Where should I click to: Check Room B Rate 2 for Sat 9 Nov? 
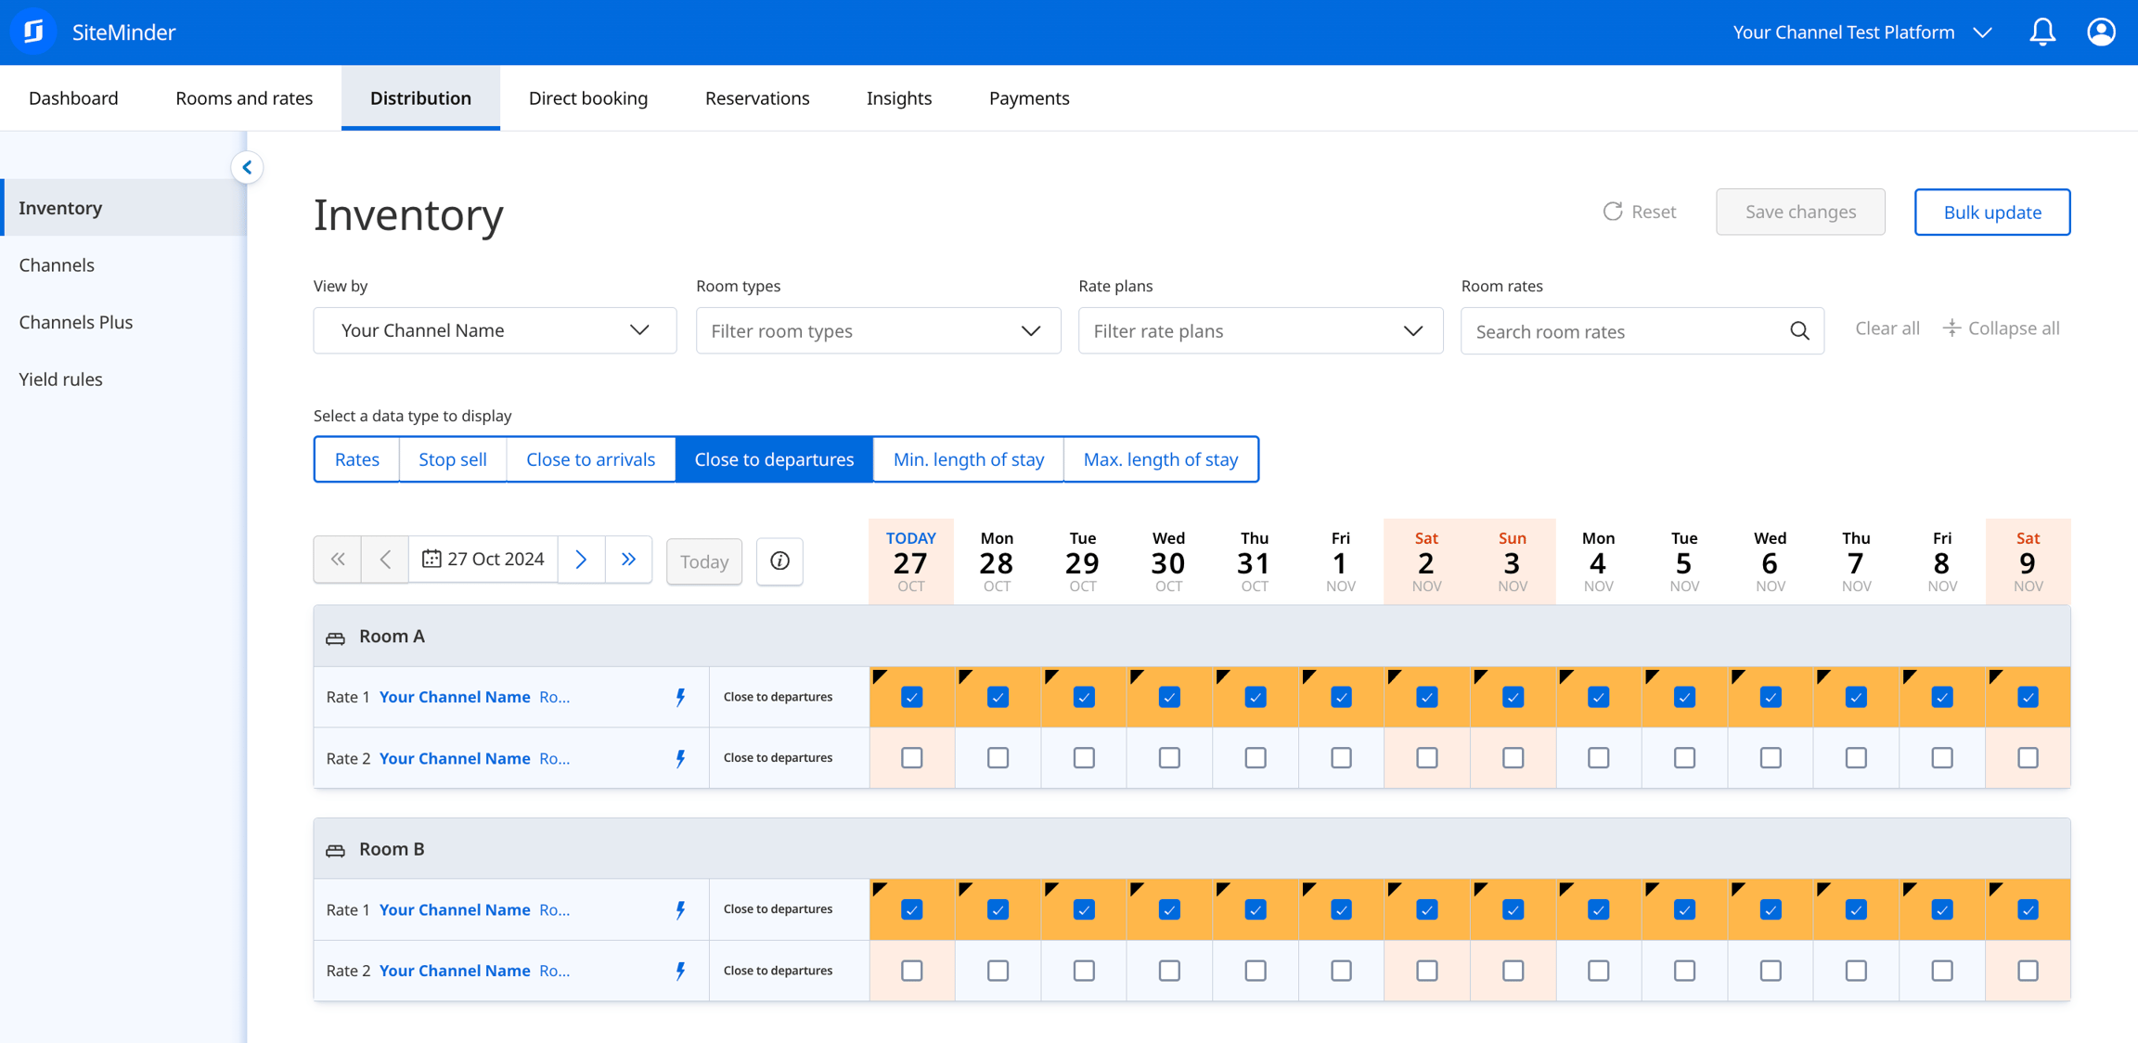click(2028, 971)
